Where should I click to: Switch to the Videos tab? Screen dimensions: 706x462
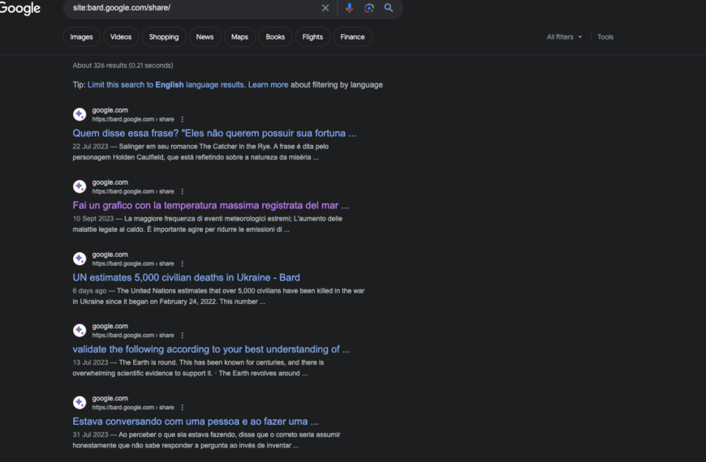coord(121,37)
